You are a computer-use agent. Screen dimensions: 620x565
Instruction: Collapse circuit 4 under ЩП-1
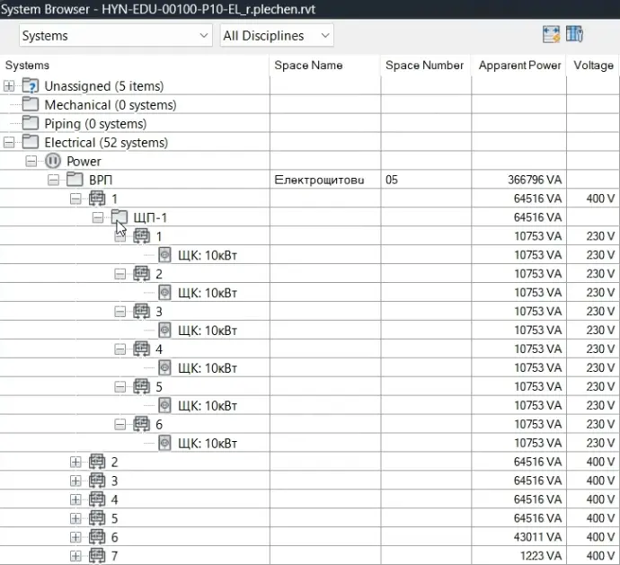point(120,349)
